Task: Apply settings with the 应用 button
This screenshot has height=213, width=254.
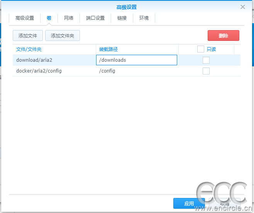Action: (x=189, y=203)
